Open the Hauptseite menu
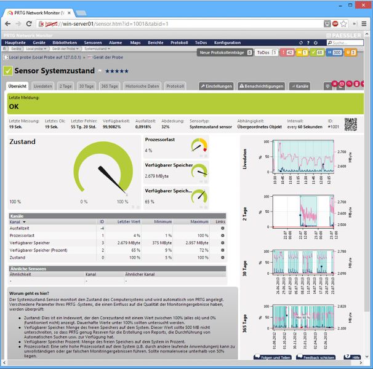This screenshot has height=369, width=373. (15, 43)
